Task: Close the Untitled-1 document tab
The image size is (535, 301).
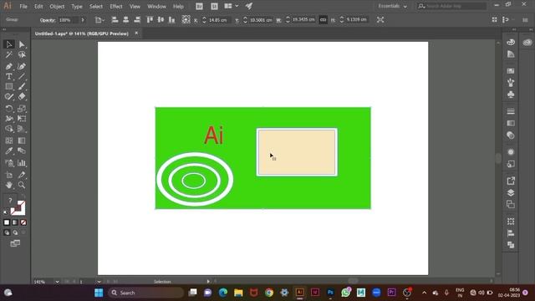Action: pyautogui.click(x=136, y=33)
